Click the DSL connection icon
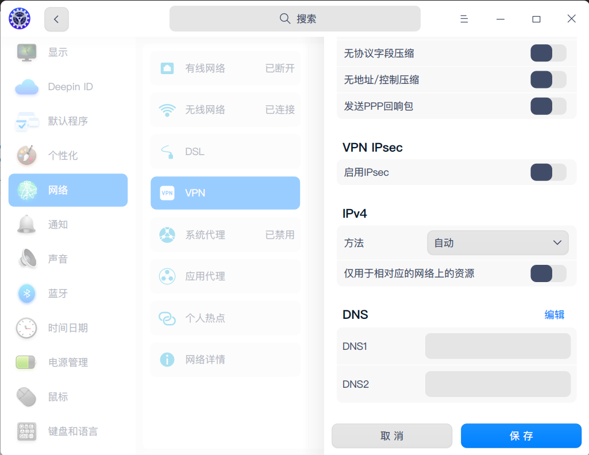The width and height of the screenshot is (589, 455). 167,152
